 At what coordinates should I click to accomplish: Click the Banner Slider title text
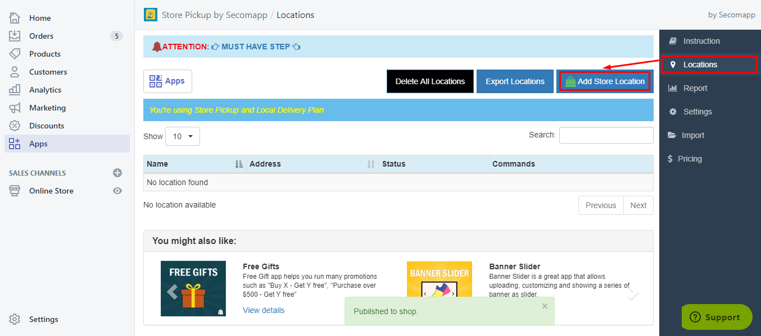click(x=515, y=266)
